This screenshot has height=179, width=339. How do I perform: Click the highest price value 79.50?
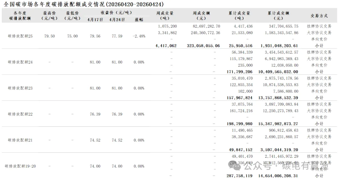[49, 36]
